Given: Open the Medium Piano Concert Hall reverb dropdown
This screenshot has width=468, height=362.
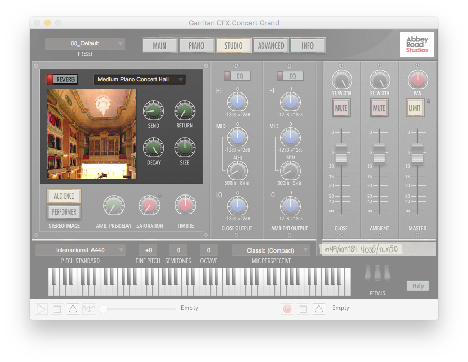Looking at the screenshot, I should coord(140,79).
